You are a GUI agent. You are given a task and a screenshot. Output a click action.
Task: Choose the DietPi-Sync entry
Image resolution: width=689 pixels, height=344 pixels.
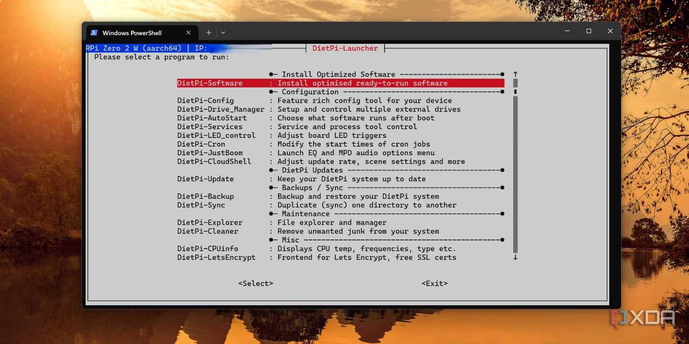[317, 205]
